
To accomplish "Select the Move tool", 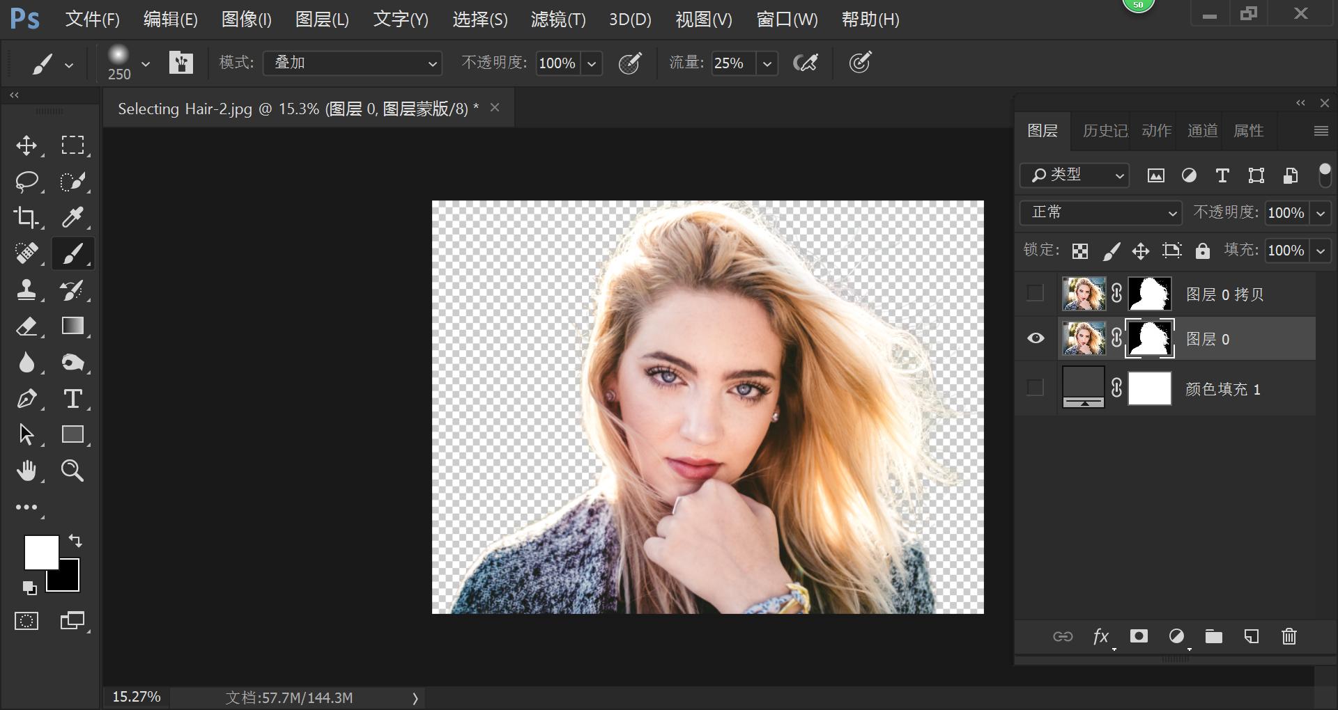I will pyautogui.click(x=26, y=145).
